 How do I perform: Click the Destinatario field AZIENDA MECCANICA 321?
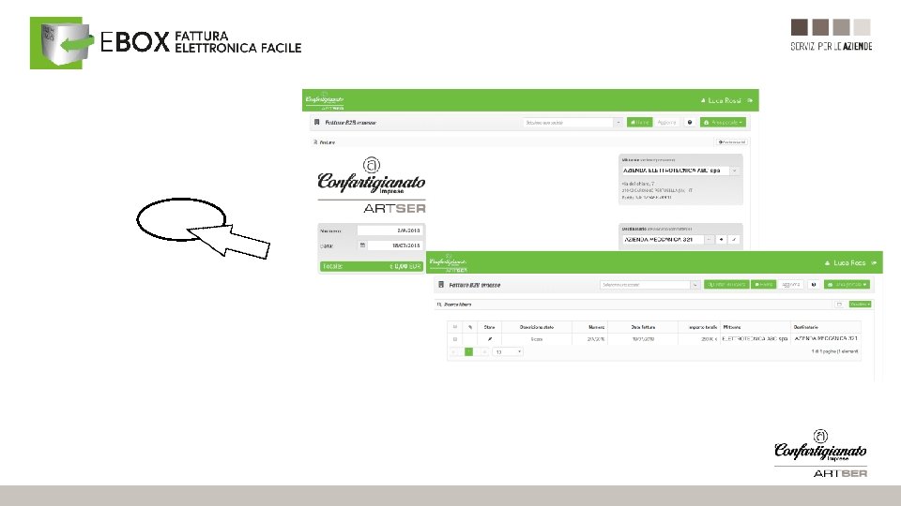663,239
